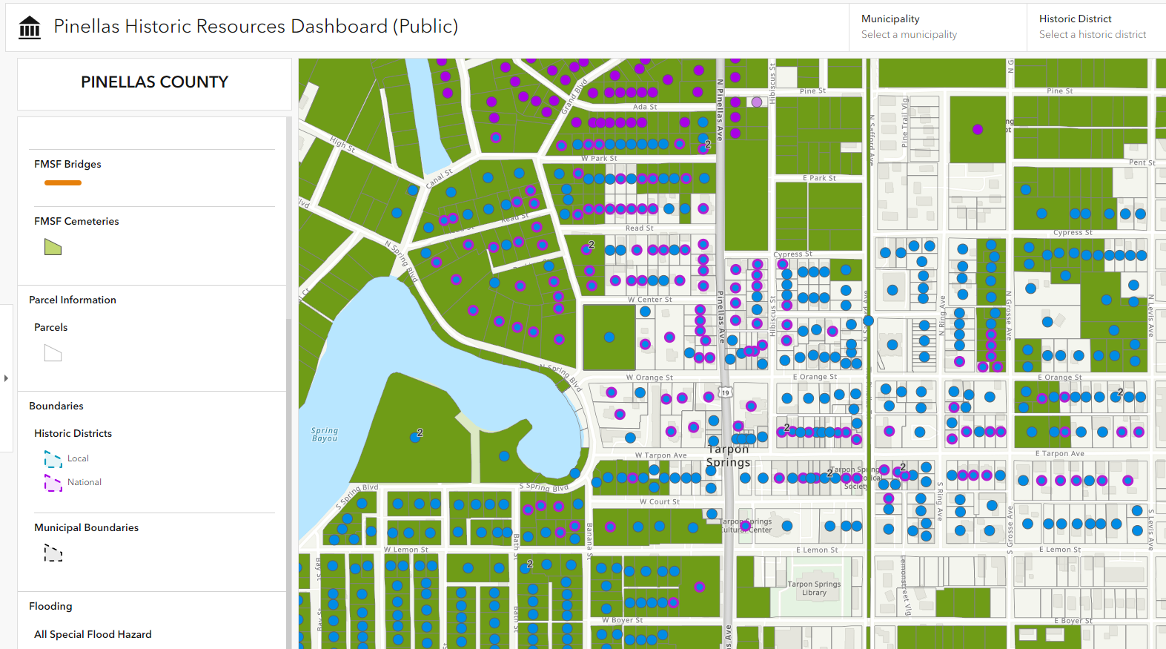The width and height of the screenshot is (1166, 649).
Task: Click the FMSF Cemeteries green polygon symbol
Action: (53, 247)
